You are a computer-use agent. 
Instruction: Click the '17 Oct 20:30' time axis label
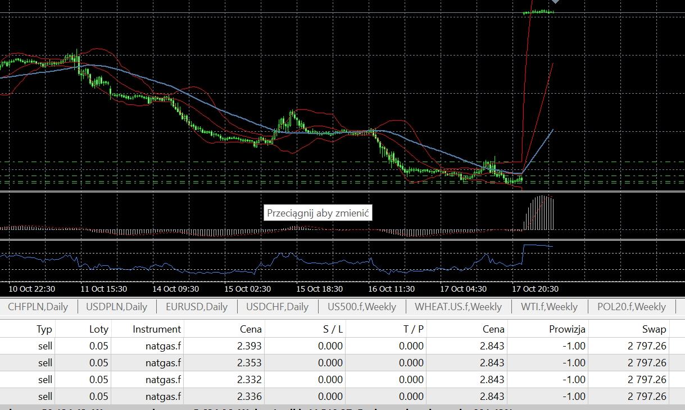click(536, 289)
